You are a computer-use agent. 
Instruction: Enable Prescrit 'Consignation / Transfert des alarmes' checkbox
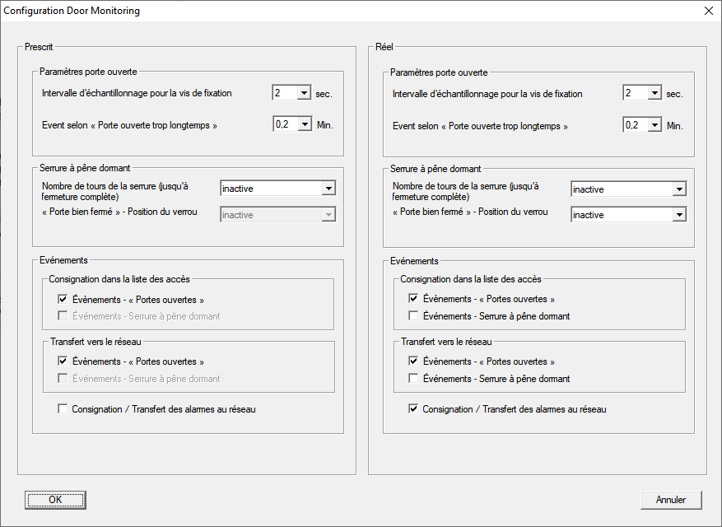click(63, 409)
